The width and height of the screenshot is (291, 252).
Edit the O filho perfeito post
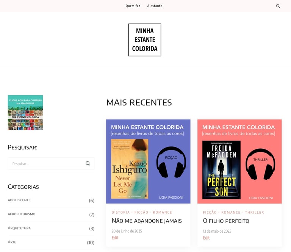click(x=206, y=238)
